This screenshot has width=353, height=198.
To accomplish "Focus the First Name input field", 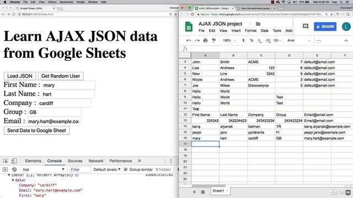I will click(x=68, y=85).
